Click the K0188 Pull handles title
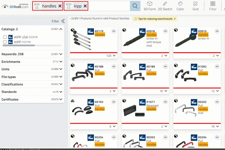 (100, 70)
